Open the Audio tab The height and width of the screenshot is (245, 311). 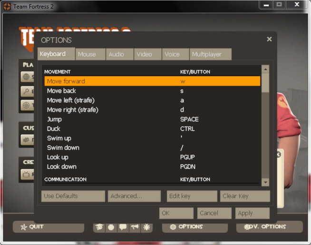[120, 54]
